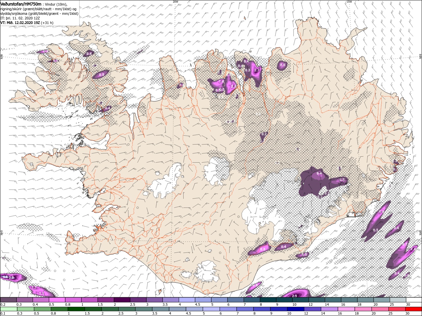Click the 15W longitude label
This screenshot has height=316, width=422.
tap(349, 2)
